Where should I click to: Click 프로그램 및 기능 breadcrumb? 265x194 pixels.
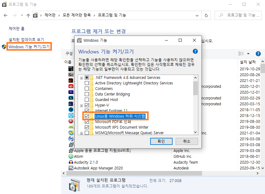coord(112,15)
